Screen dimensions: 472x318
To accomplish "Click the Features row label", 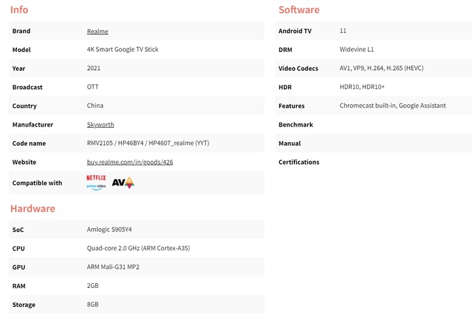I will tap(291, 106).
